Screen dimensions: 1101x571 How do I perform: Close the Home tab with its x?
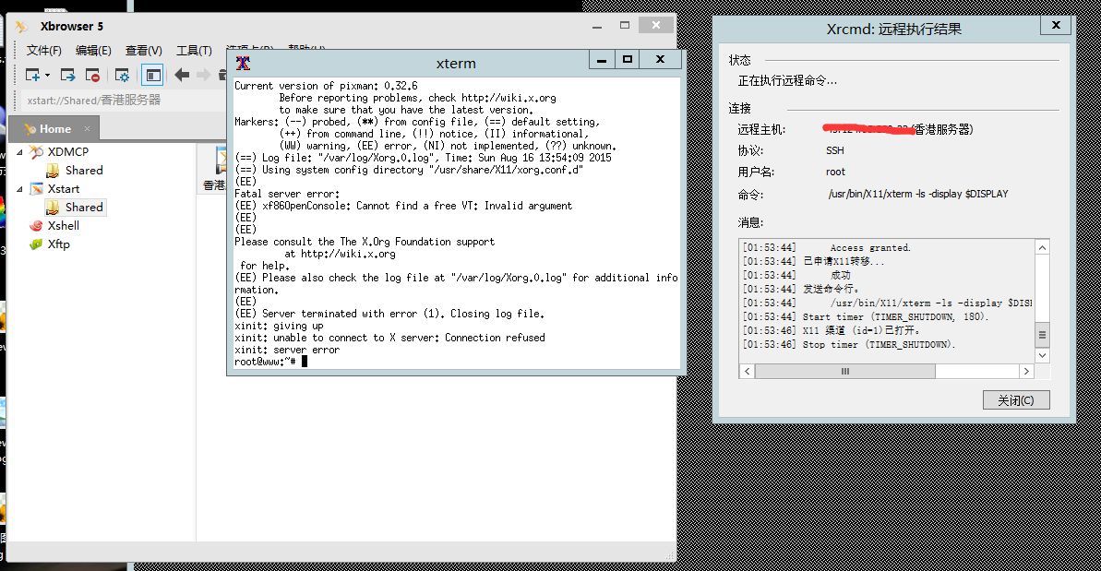pyautogui.click(x=87, y=128)
